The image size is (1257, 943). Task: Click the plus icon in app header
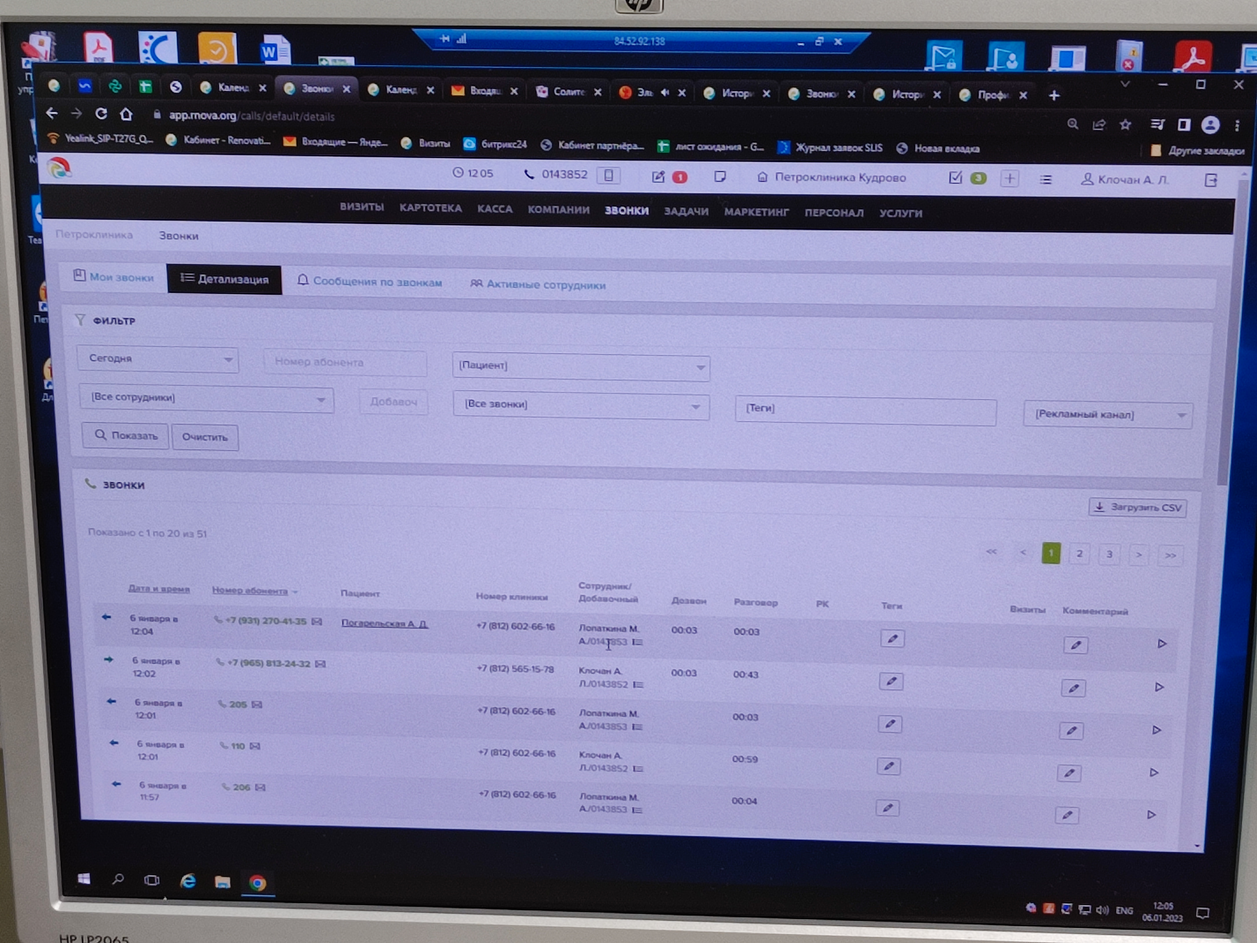1009,179
